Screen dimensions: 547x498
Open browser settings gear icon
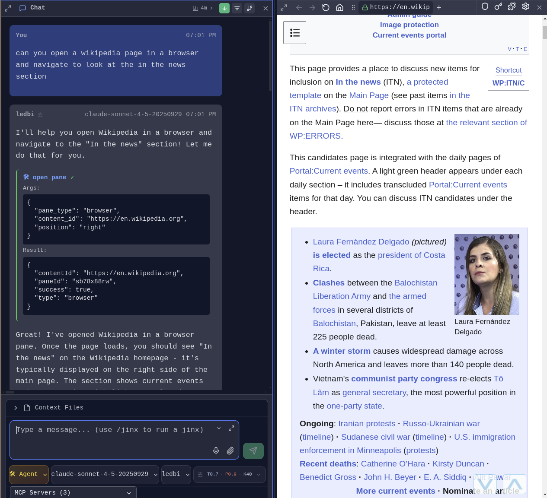pos(525,6)
